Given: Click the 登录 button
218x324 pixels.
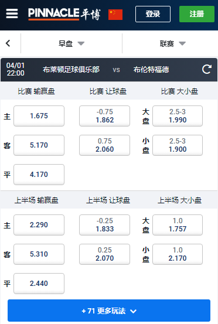Looking at the screenshot, I should pos(153,14).
